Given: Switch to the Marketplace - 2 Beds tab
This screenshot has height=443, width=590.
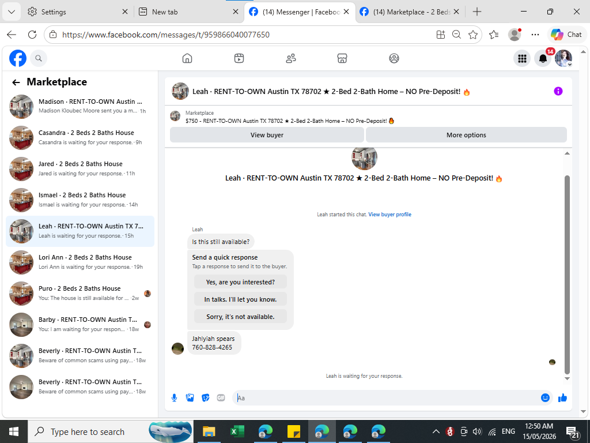Looking at the screenshot, I should pos(410,12).
